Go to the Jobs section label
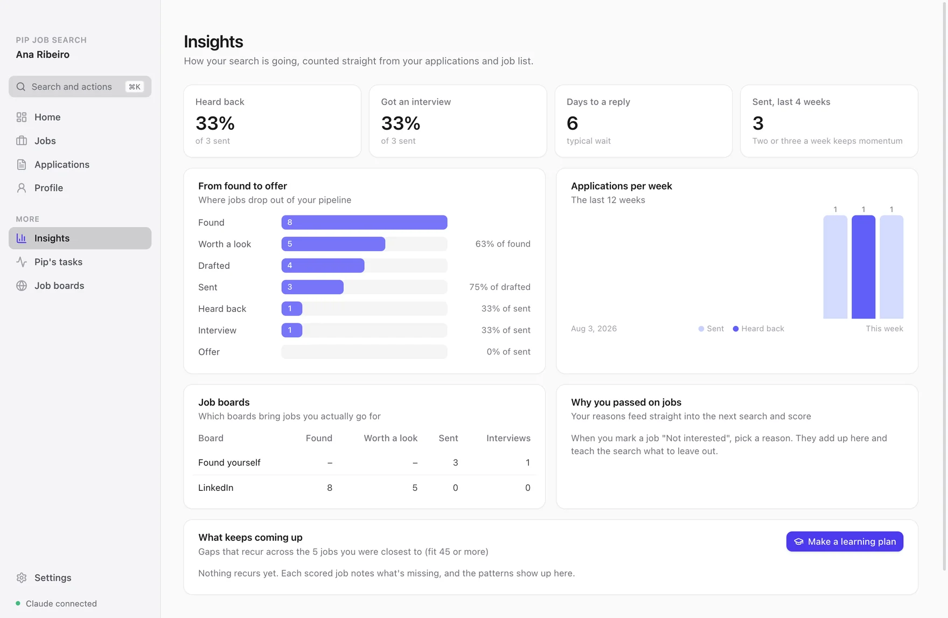Screen dimensions: 948x618 coord(45,141)
